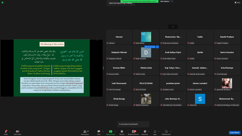Select hamzah abdussalam's tile

[200, 68]
